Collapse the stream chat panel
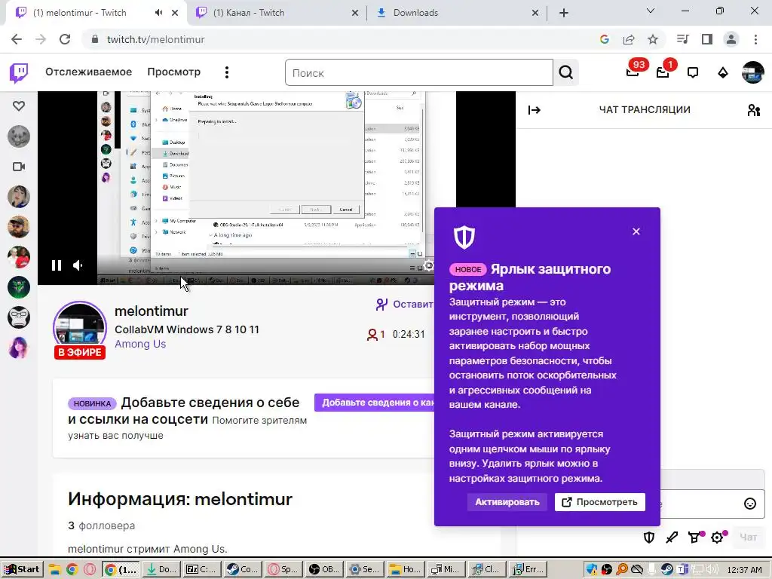The height and width of the screenshot is (579, 772). (x=535, y=110)
